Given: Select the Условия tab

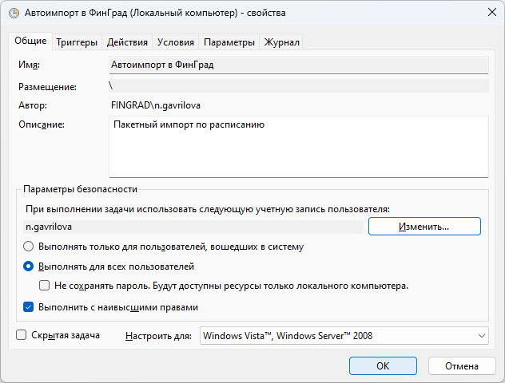Looking at the screenshot, I should coord(175,42).
